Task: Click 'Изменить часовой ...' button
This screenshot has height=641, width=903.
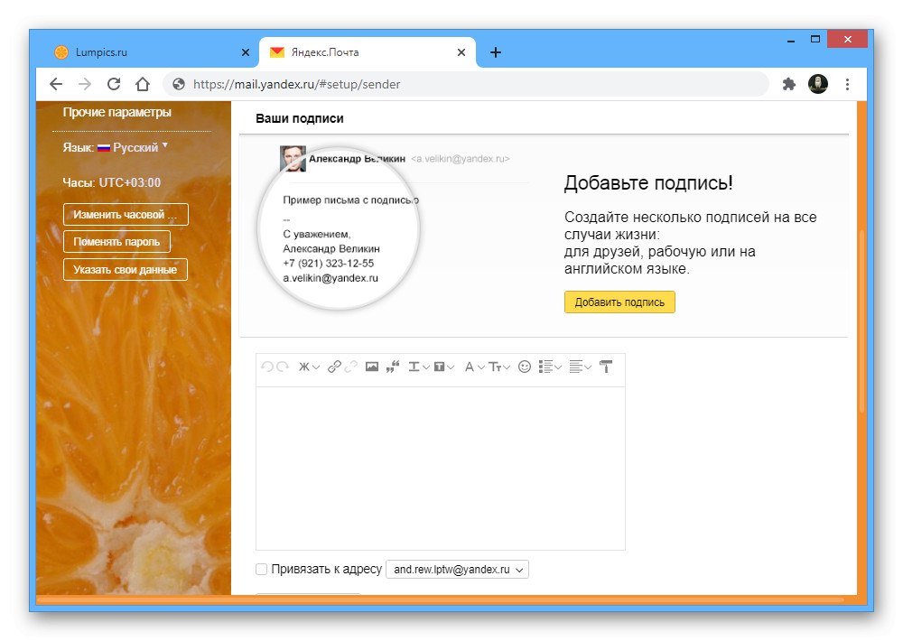Action: point(126,214)
